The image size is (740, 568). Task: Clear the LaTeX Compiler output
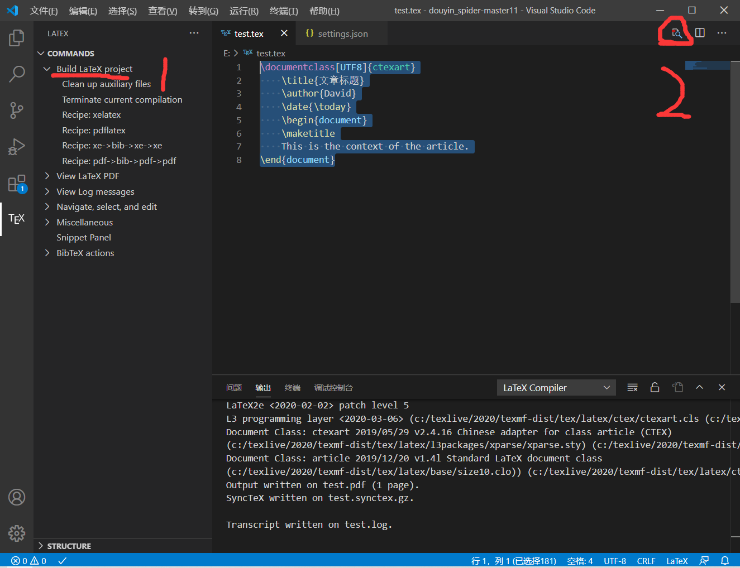click(x=632, y=387)
